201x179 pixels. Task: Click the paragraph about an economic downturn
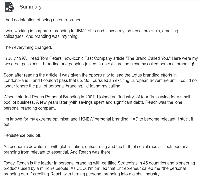tap(96, 149)
